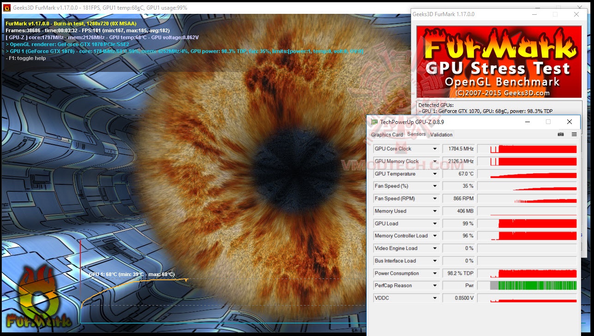The height and width of the screenshot is (336, 594).
Task: Click the fan reading 866 RPM
Action: click(x=459, y=199)
